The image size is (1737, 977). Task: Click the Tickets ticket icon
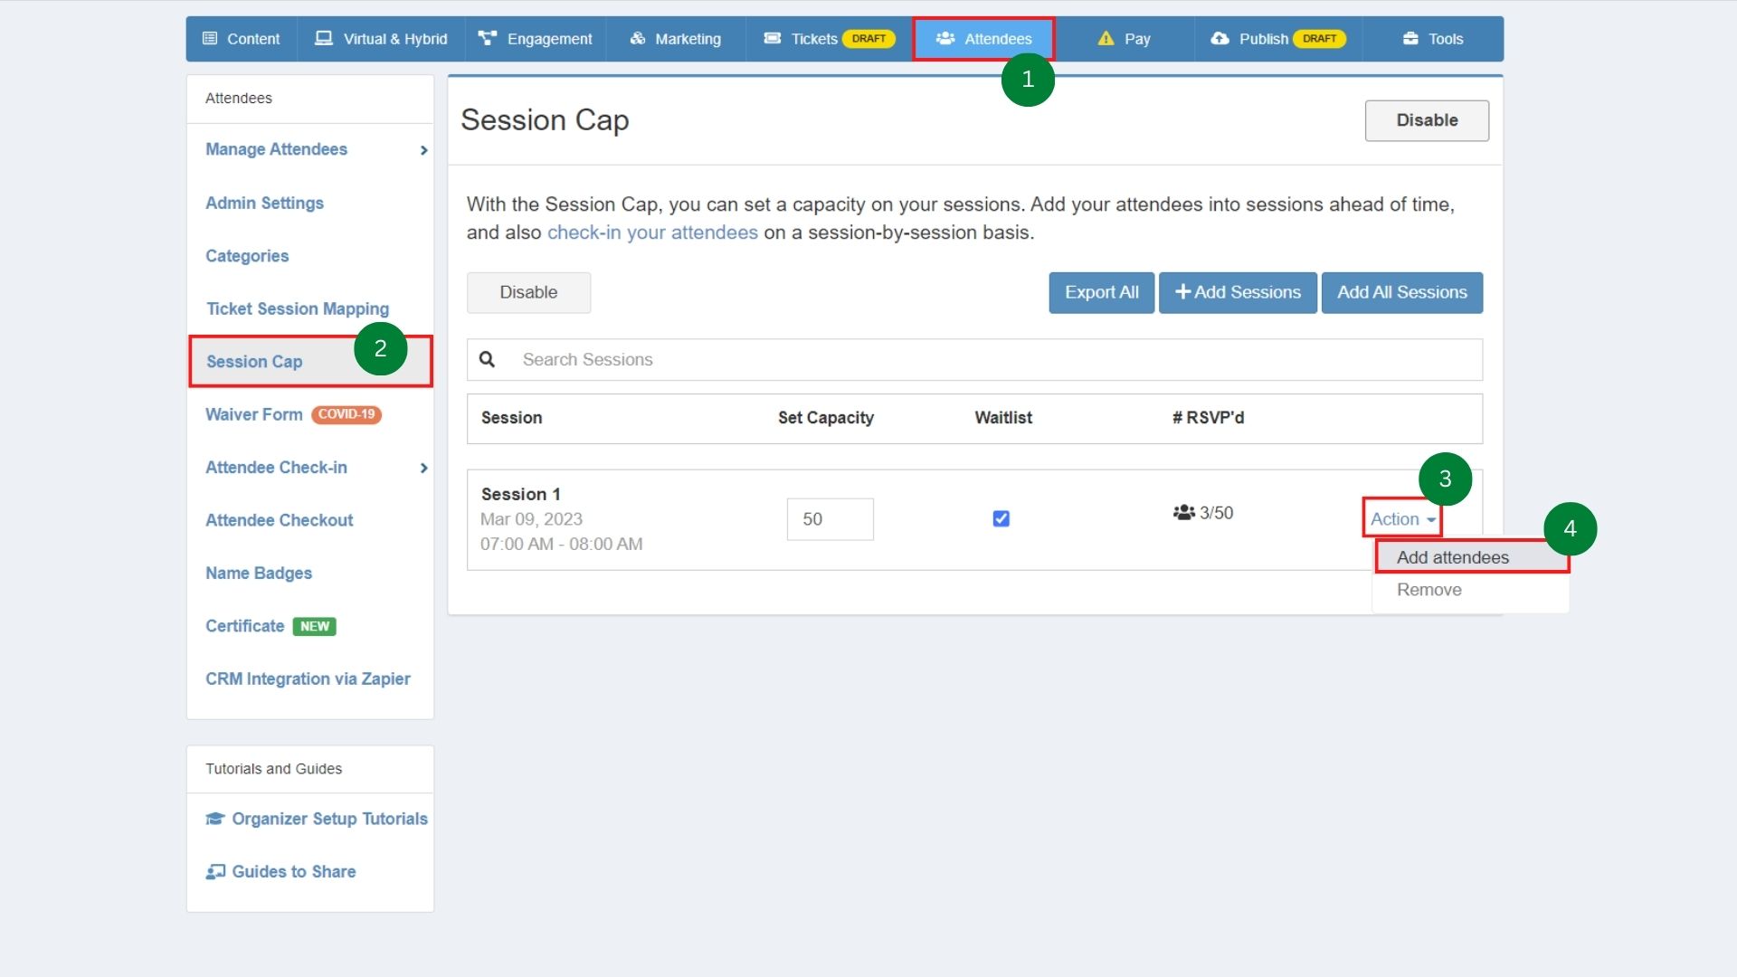point(772,38)
